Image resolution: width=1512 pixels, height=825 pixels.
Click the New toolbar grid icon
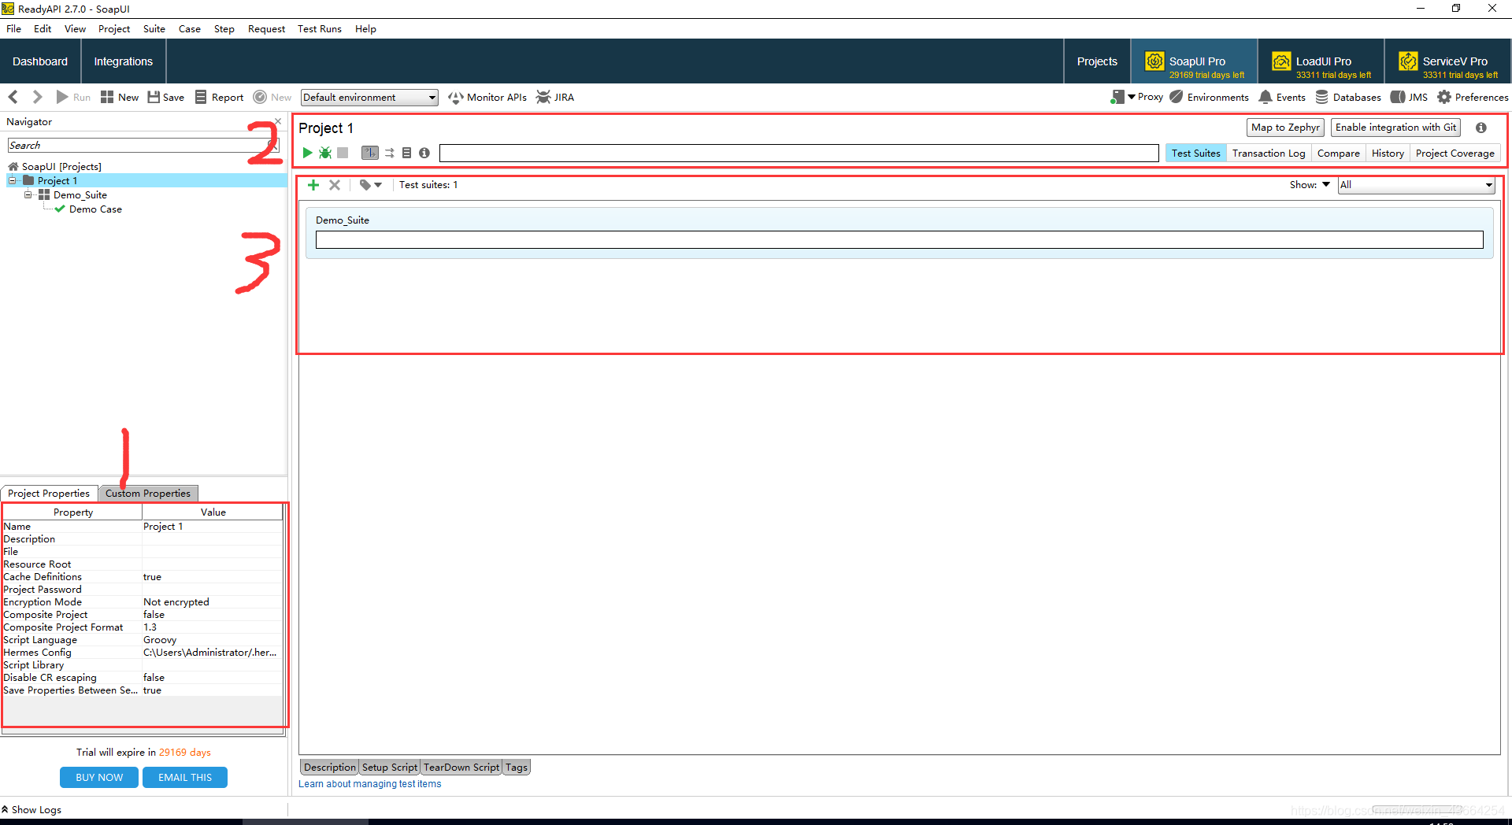point(120,97)
